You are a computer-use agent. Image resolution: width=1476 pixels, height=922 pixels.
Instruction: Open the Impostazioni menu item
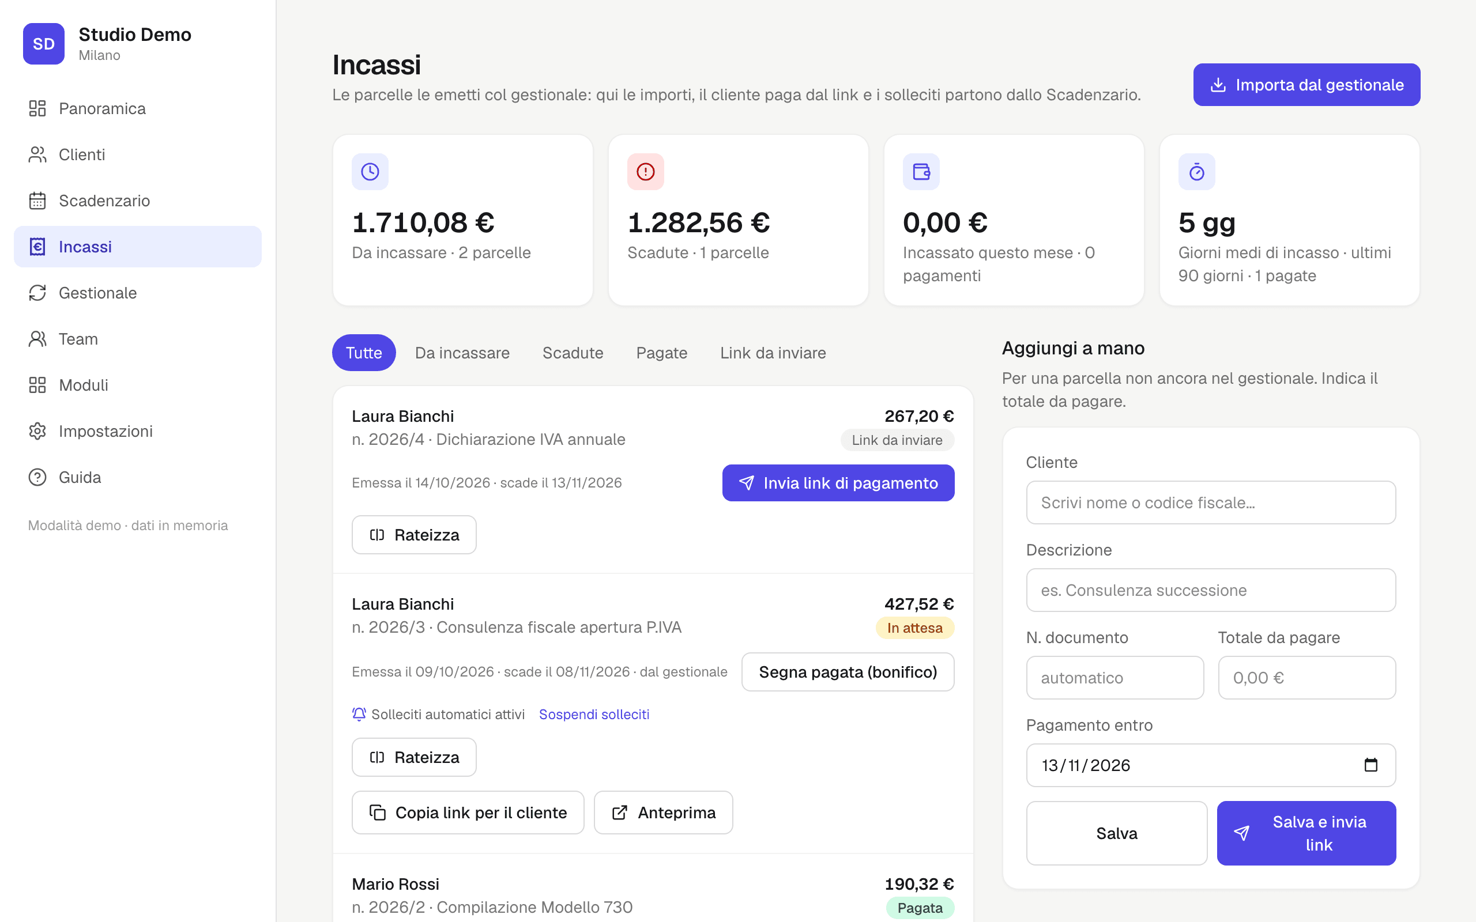(138, 431)
